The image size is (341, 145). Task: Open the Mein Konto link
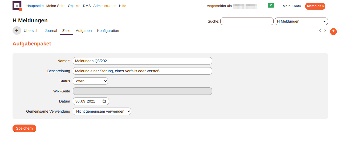coord(292,6)
